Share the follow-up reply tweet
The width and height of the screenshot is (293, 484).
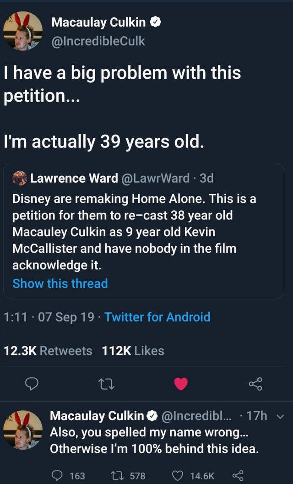238,476
